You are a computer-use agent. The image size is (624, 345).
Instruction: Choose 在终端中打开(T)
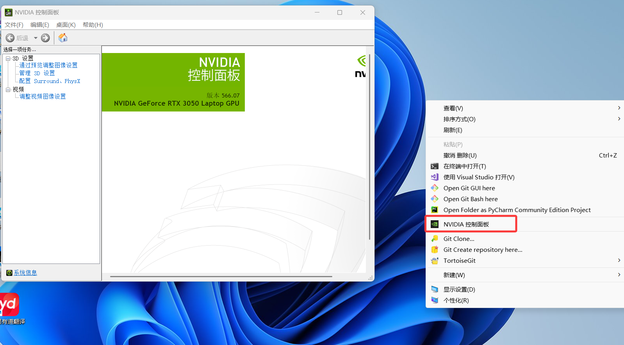(x=525, y=166)
